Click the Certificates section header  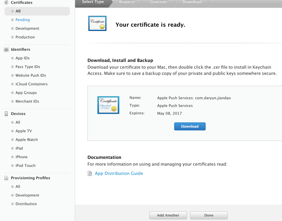pyautogui.click(x=22, y=2)
